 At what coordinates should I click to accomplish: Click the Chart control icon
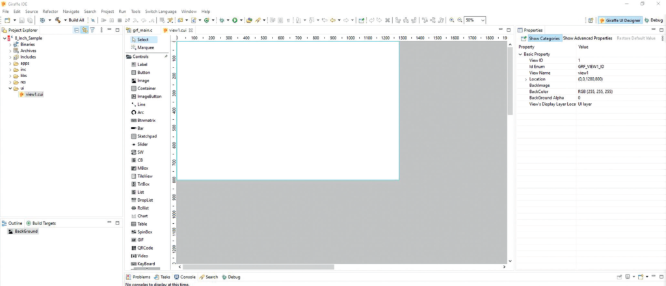click(x=133, y=216)
